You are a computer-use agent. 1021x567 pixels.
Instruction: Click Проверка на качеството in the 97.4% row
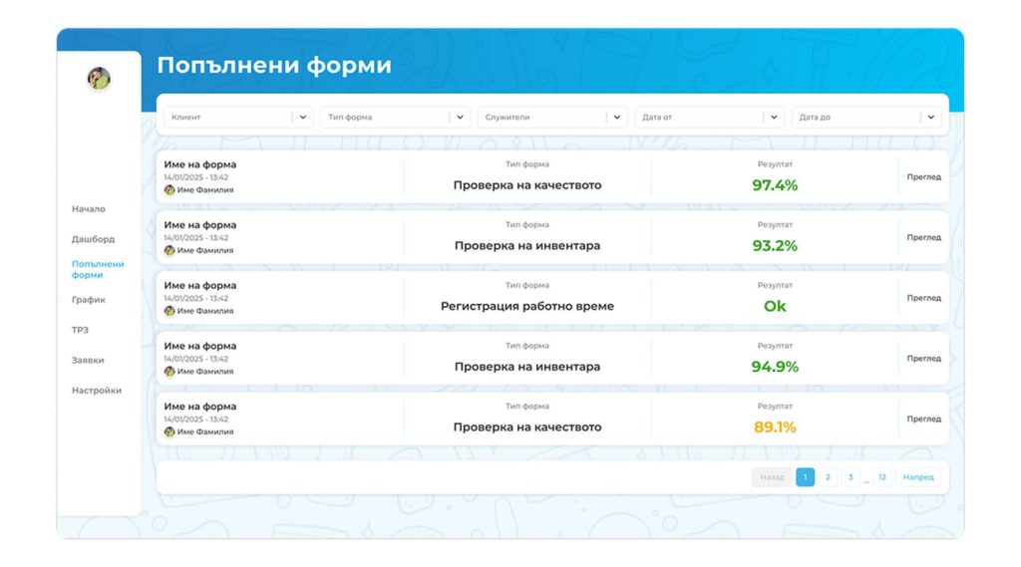pyautogui.click(x=527, y=185)
